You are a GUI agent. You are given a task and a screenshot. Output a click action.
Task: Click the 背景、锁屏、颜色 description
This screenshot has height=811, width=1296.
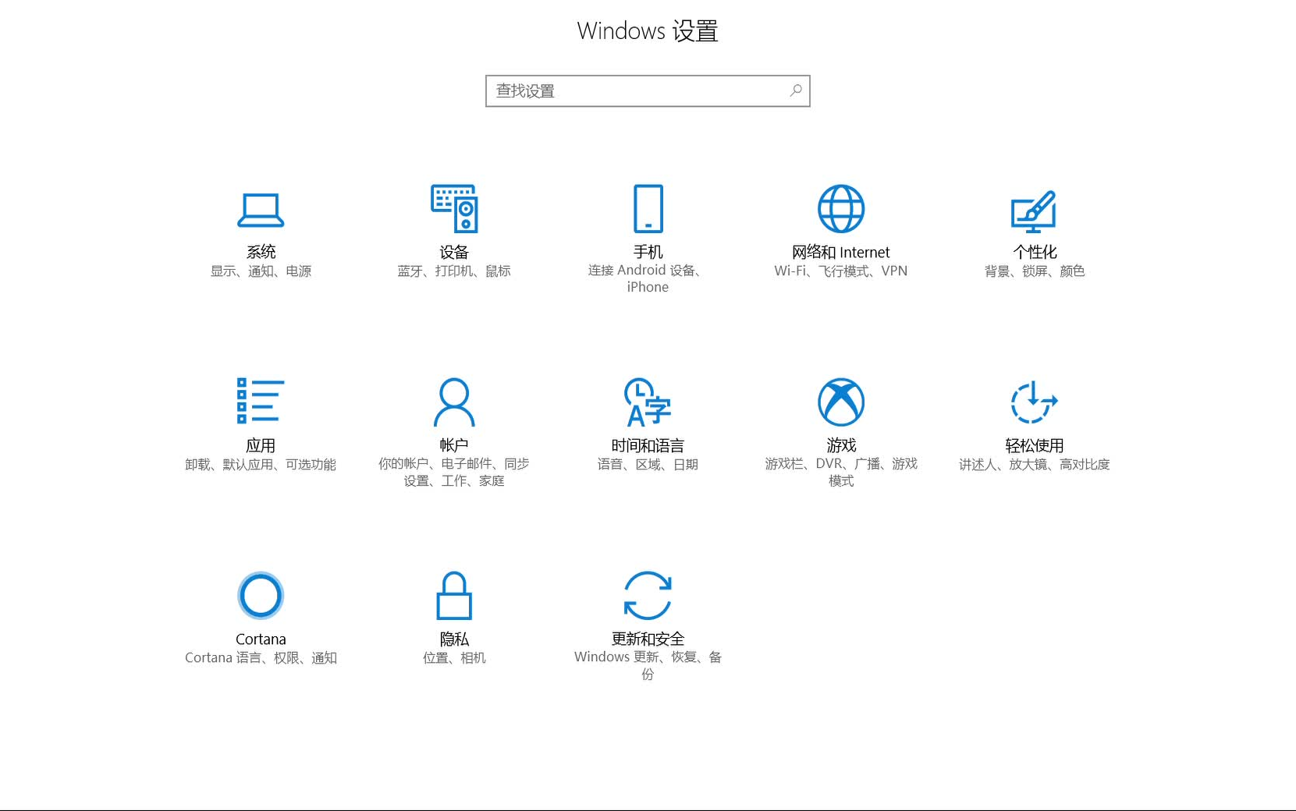pos(1035,271)
